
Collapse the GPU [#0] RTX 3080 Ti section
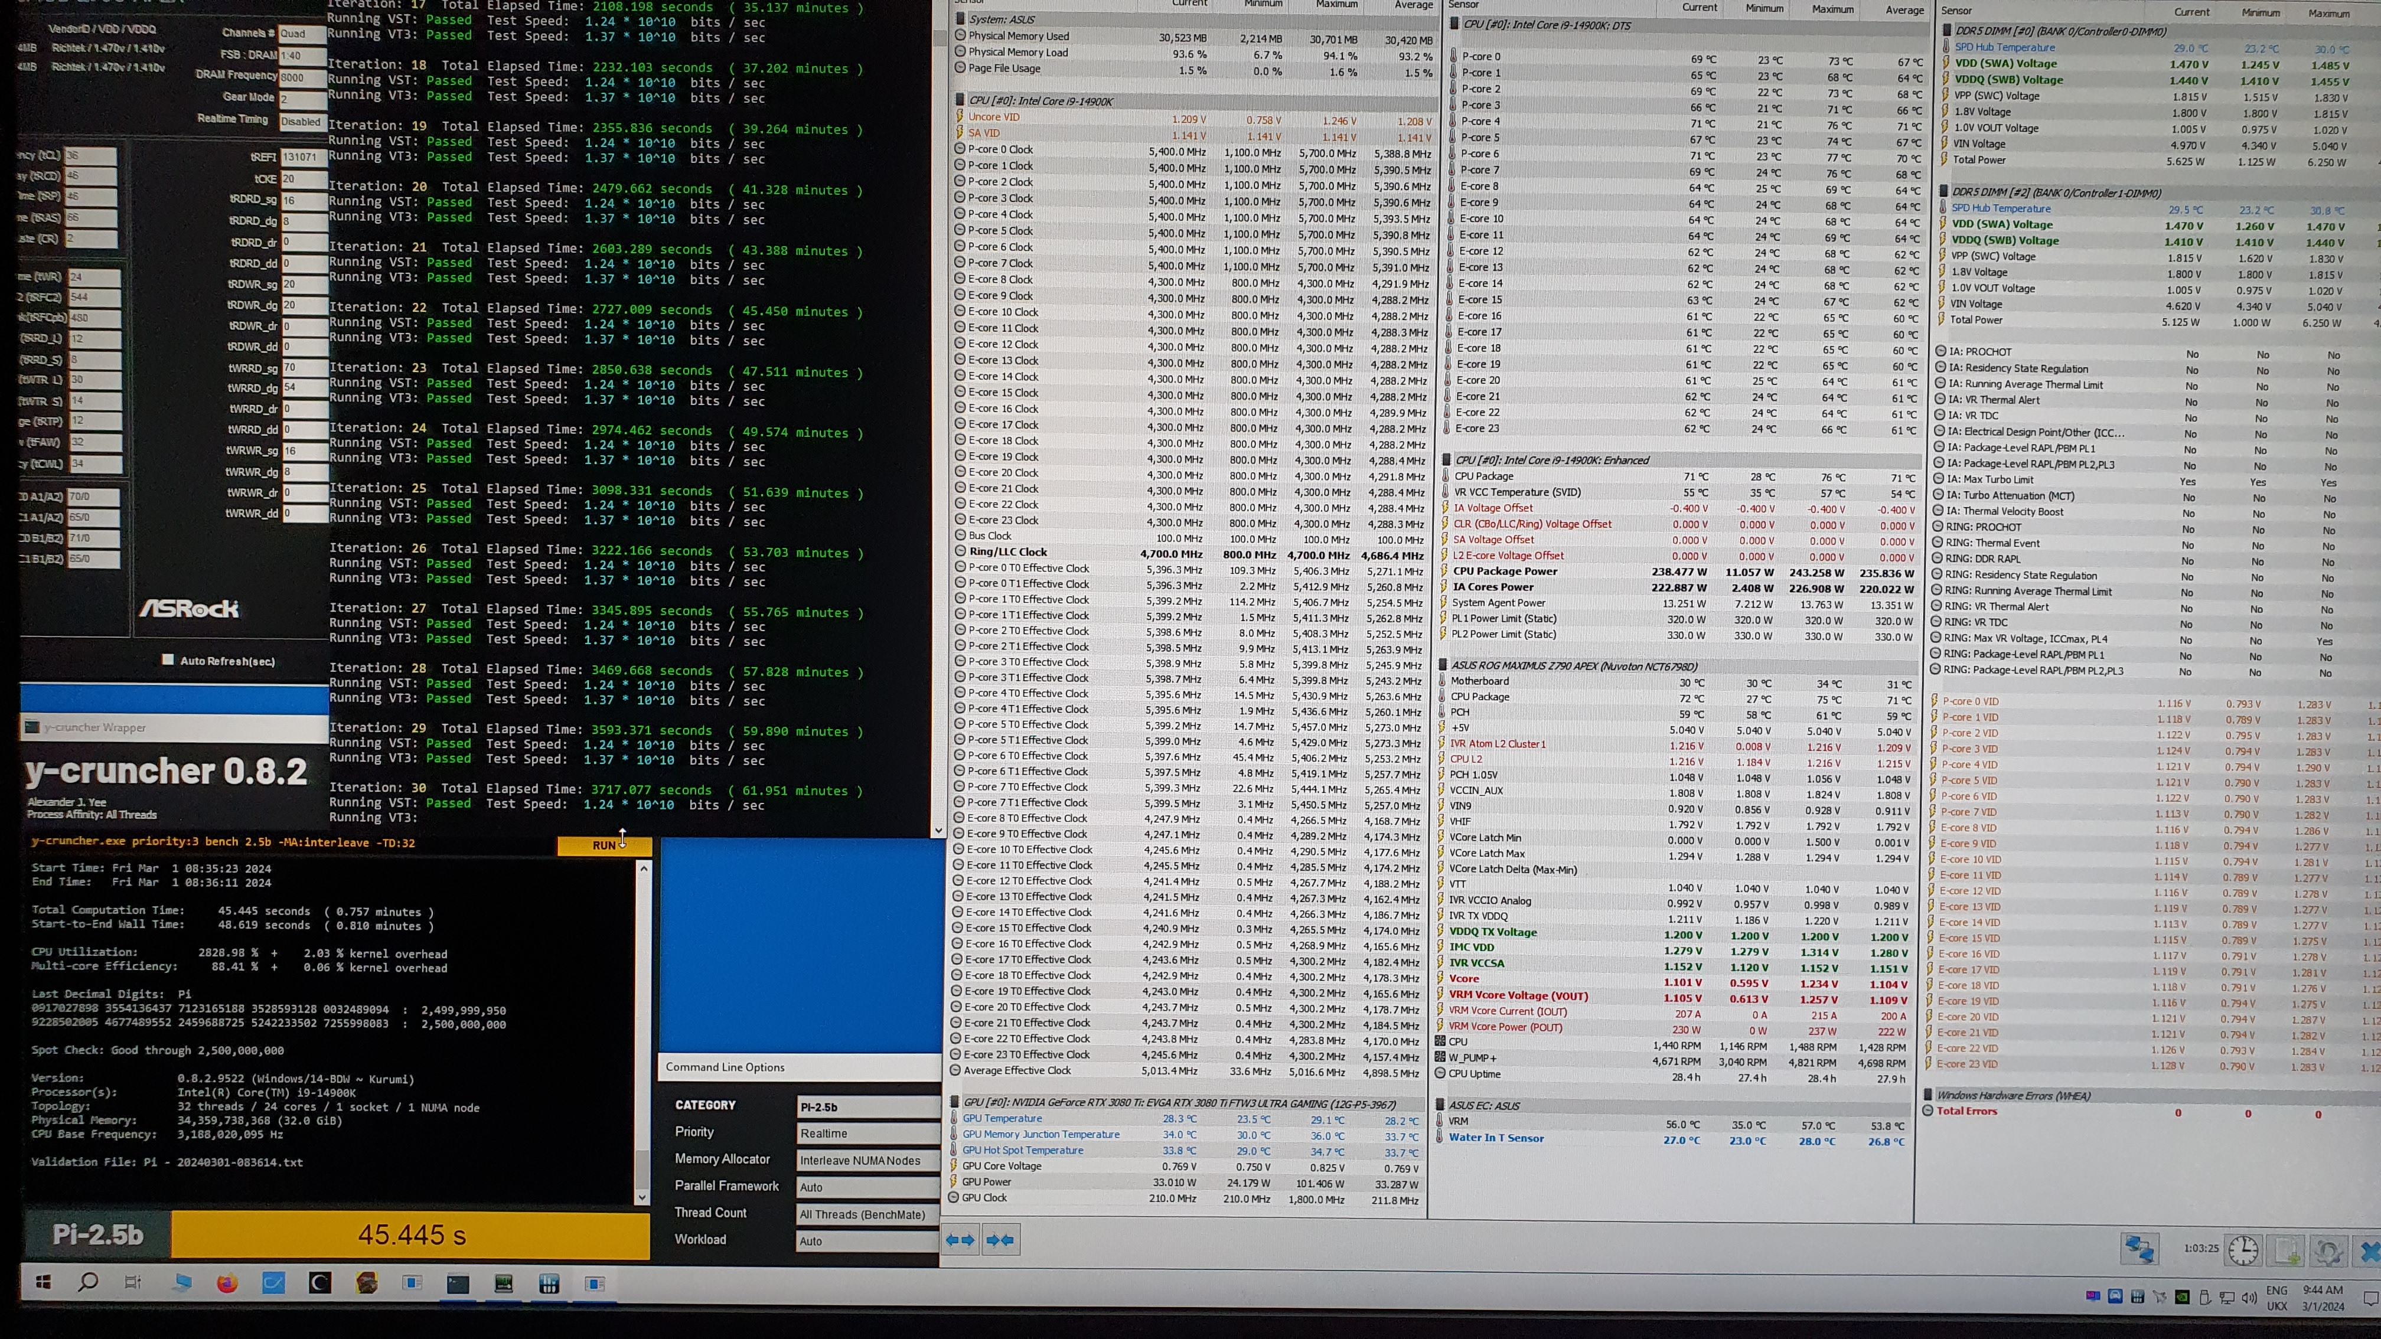click(957, 1102)
